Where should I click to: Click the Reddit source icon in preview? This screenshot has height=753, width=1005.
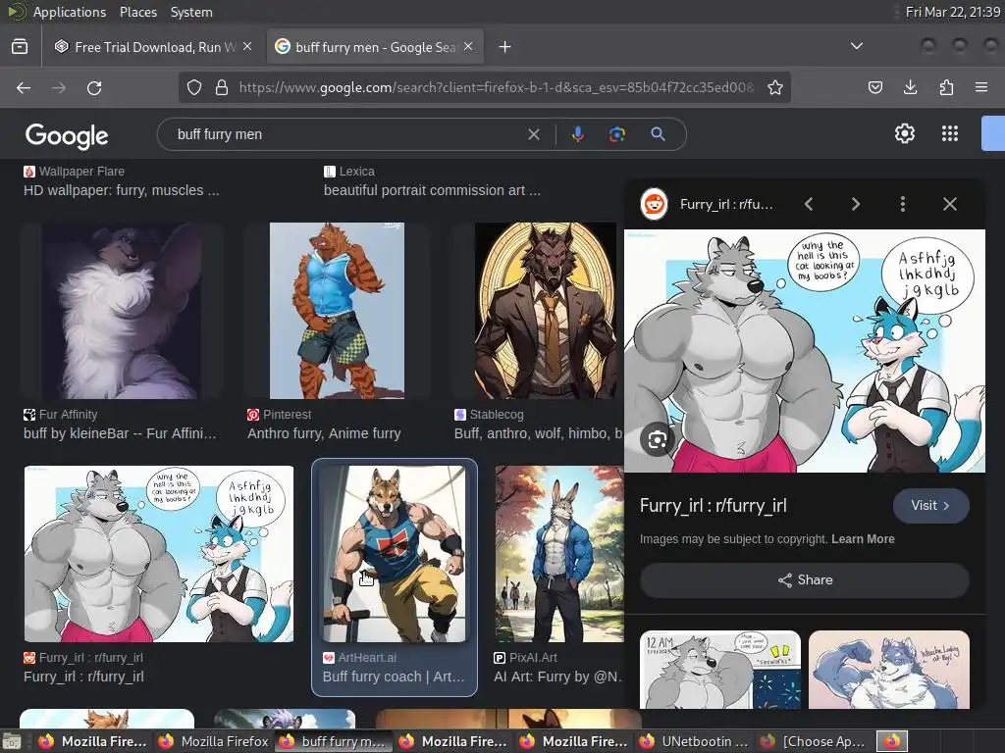[655, 204]
